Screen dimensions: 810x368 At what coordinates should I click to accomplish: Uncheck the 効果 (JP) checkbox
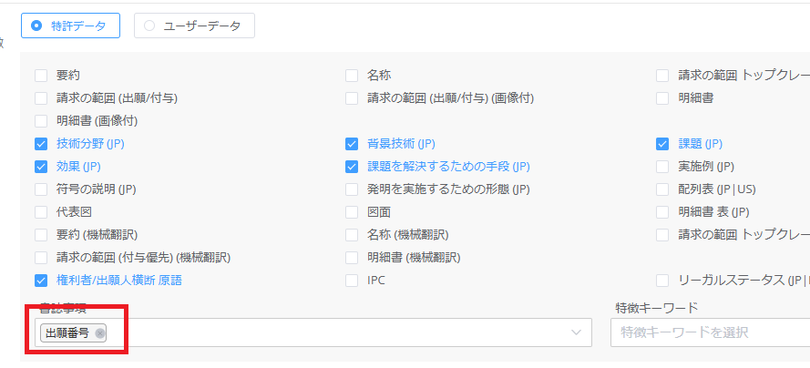pos(41,167)
